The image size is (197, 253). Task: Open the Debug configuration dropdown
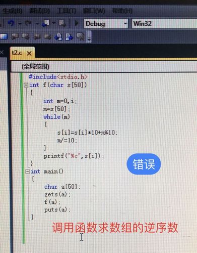[x=106, y=23]
